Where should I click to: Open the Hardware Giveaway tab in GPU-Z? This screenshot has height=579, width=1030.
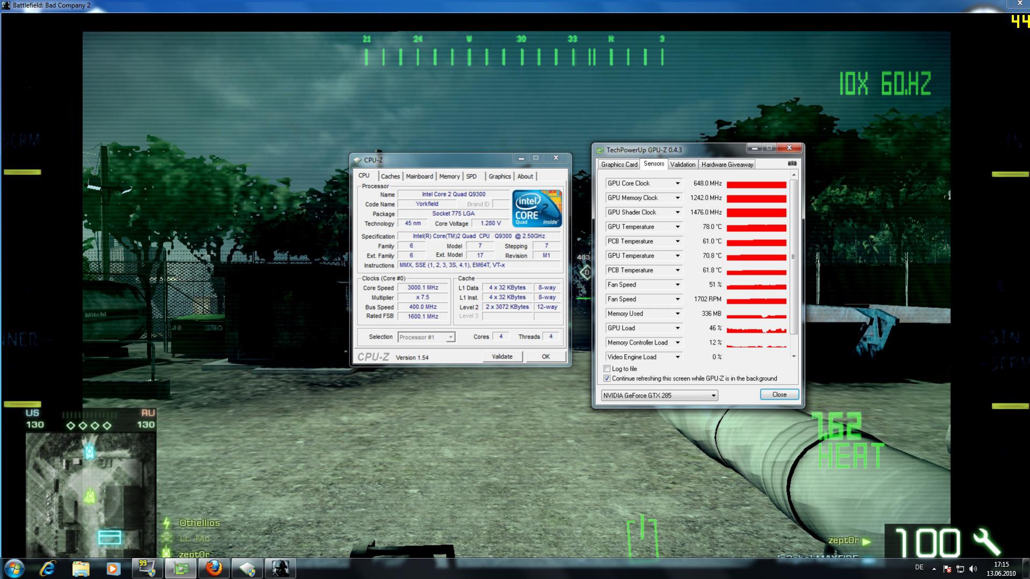click(727, 165)
